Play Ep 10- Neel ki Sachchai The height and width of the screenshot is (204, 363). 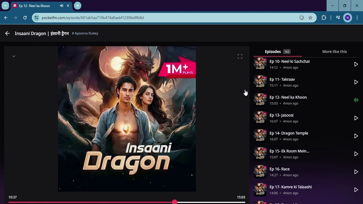356,64
